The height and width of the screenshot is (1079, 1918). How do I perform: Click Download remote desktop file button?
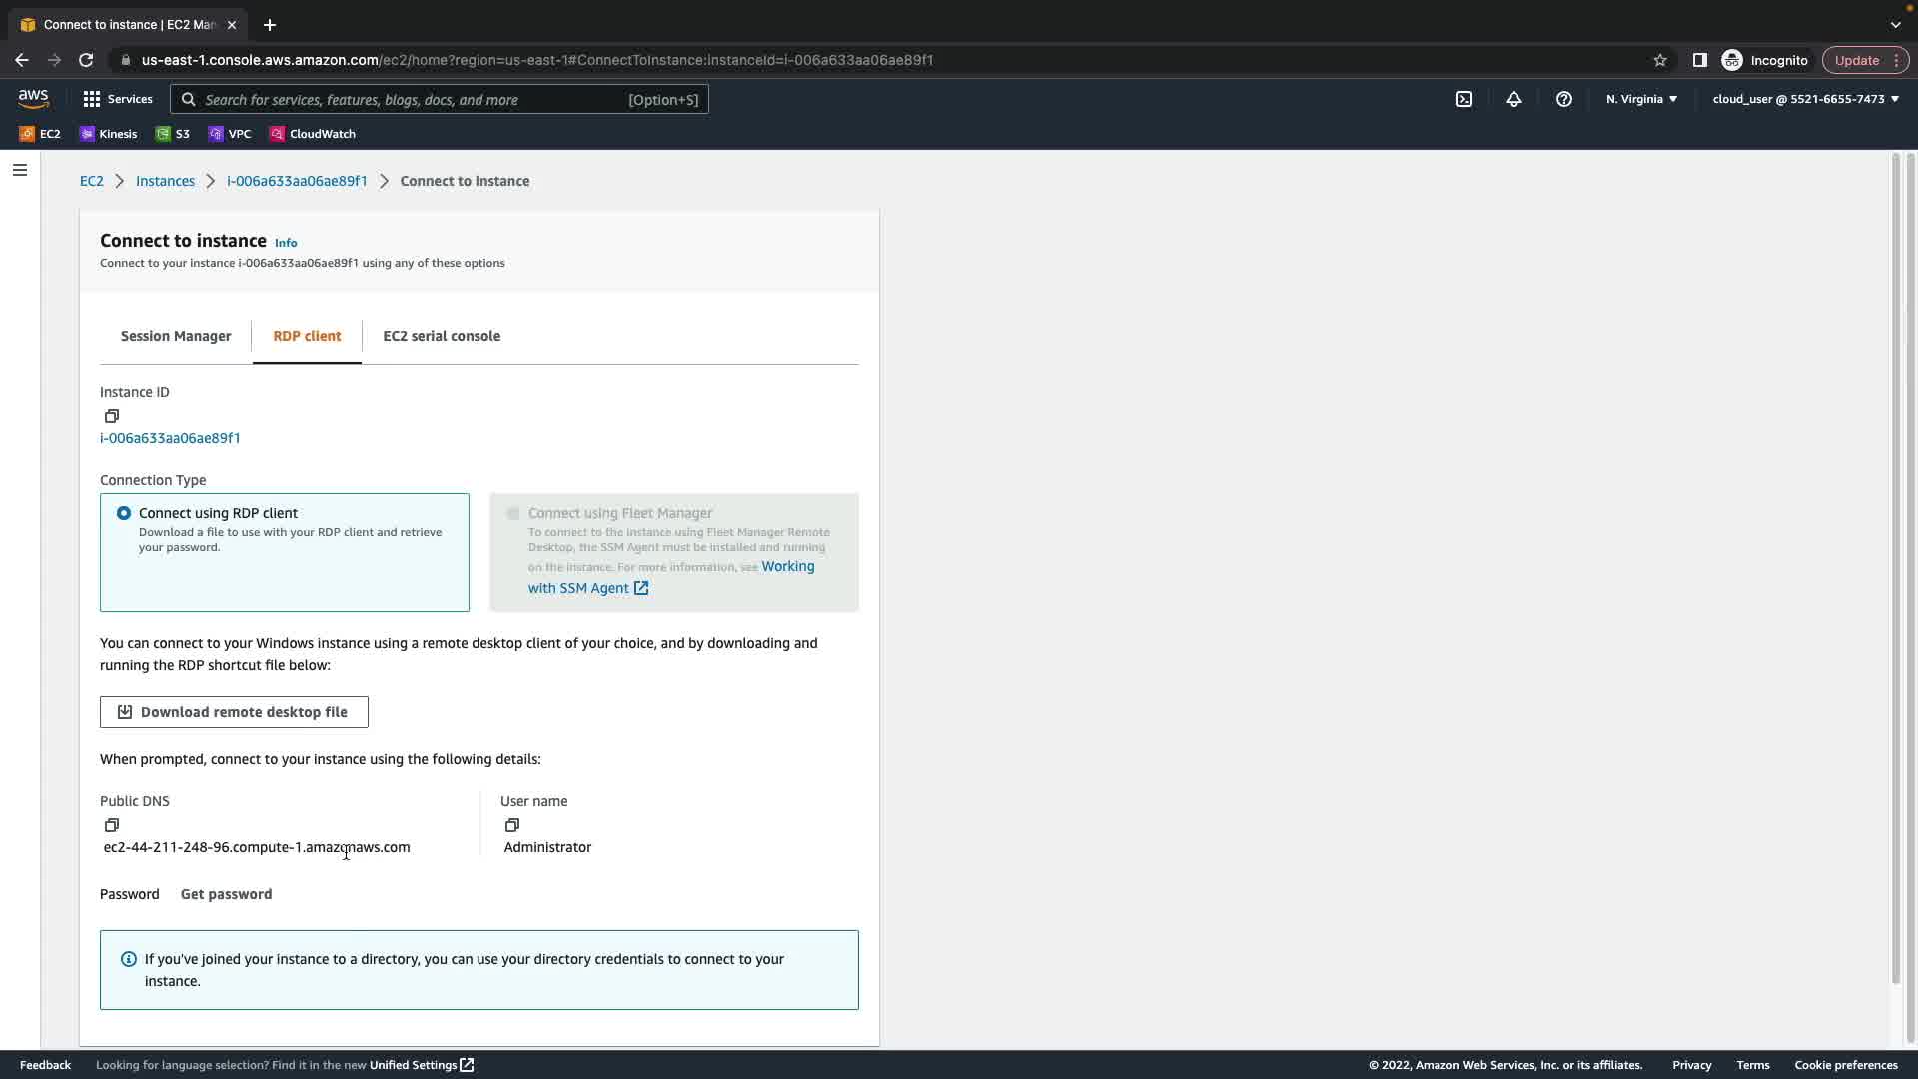[234, 712]
